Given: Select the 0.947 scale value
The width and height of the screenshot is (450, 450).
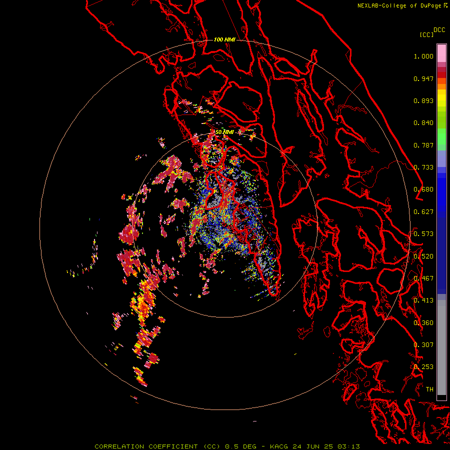Looking at the screenshot, I should point(423,78).
